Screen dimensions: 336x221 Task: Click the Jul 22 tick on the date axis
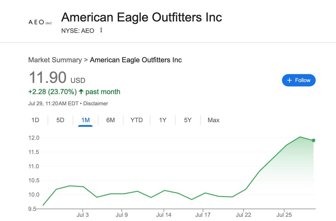[x=243, y=214]
